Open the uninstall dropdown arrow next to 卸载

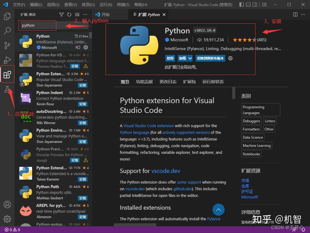coord(191,58)
